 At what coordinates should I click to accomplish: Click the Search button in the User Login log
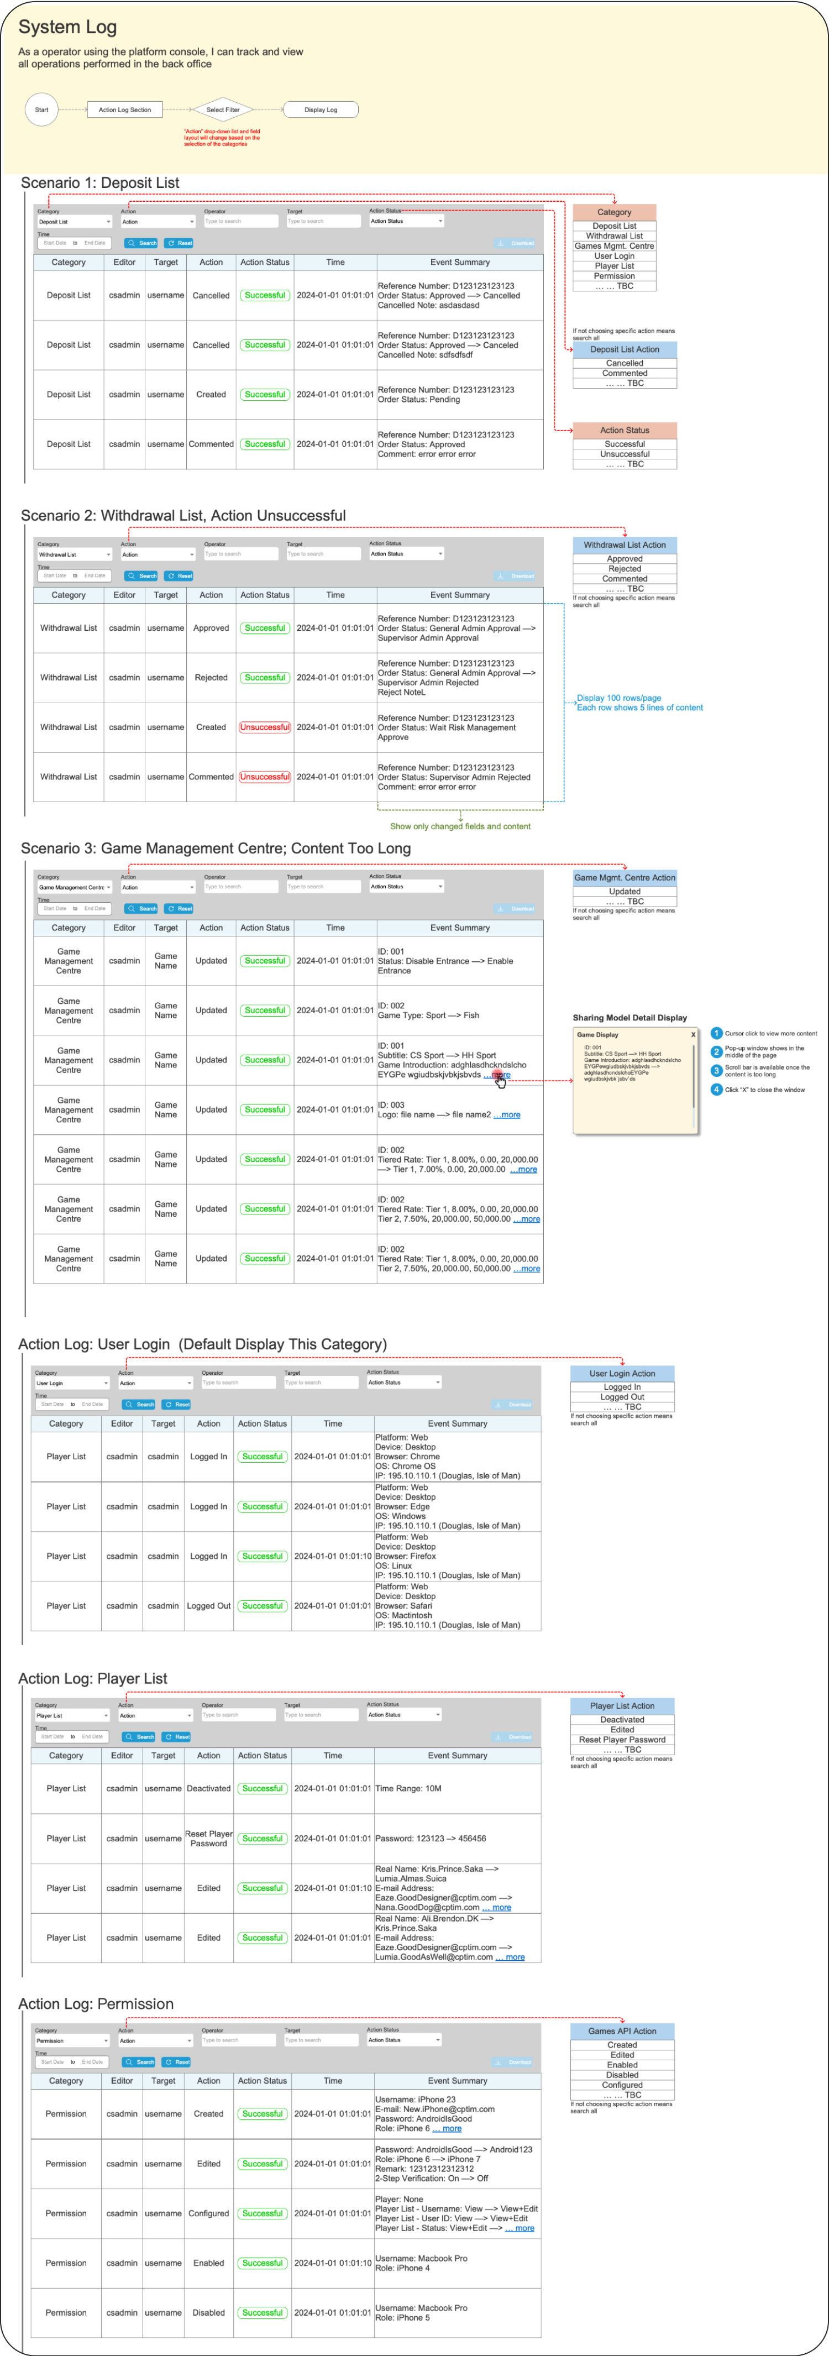pyautogui.click(x=139, y=1404)
